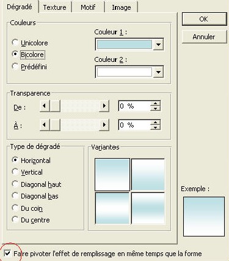This screenshot has width=229, height=261.
Task: Select the bottom-right gradient variant thumbnail
Action: [148, 208]
